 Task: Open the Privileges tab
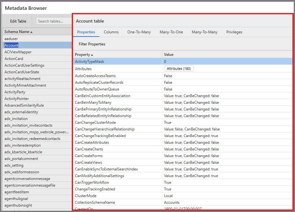(234, 32)
